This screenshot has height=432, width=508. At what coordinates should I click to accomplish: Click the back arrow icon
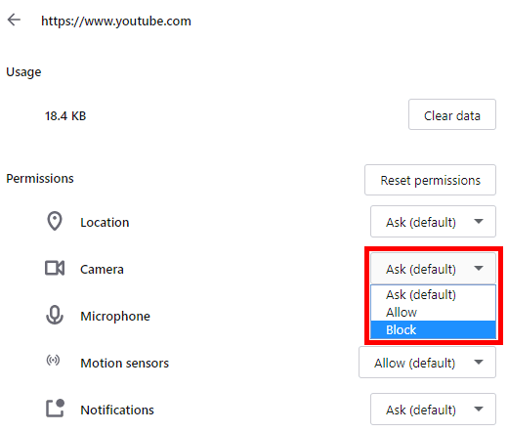(x=14, y=20)
